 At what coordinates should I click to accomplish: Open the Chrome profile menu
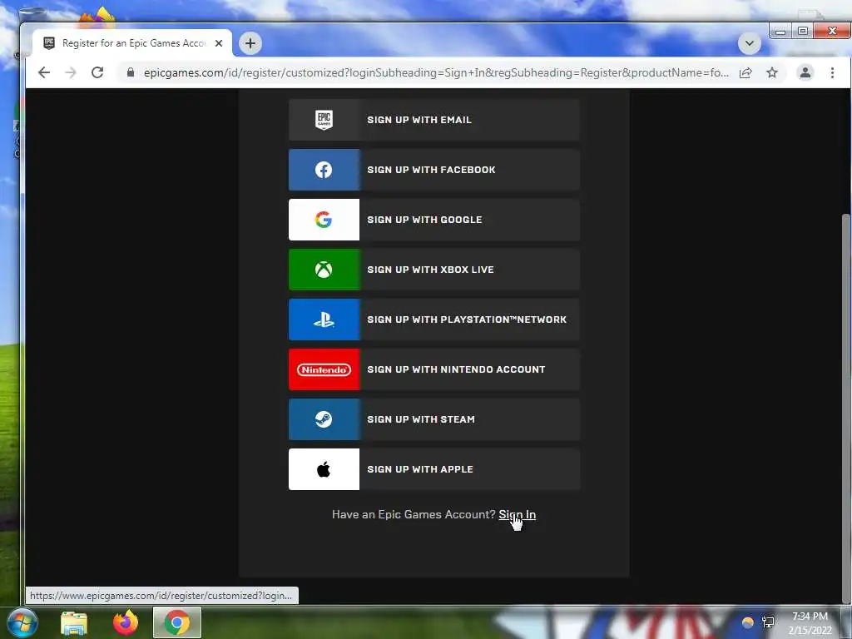[x=805, y=72]
